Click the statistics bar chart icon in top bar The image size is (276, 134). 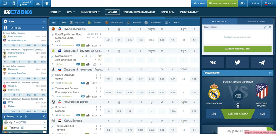point(38,4)
